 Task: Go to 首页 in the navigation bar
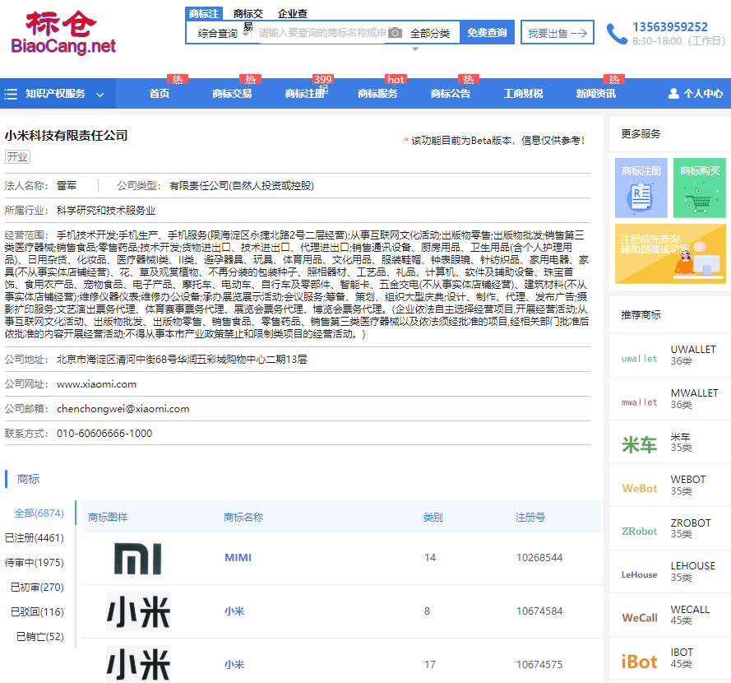click(159, 94)
